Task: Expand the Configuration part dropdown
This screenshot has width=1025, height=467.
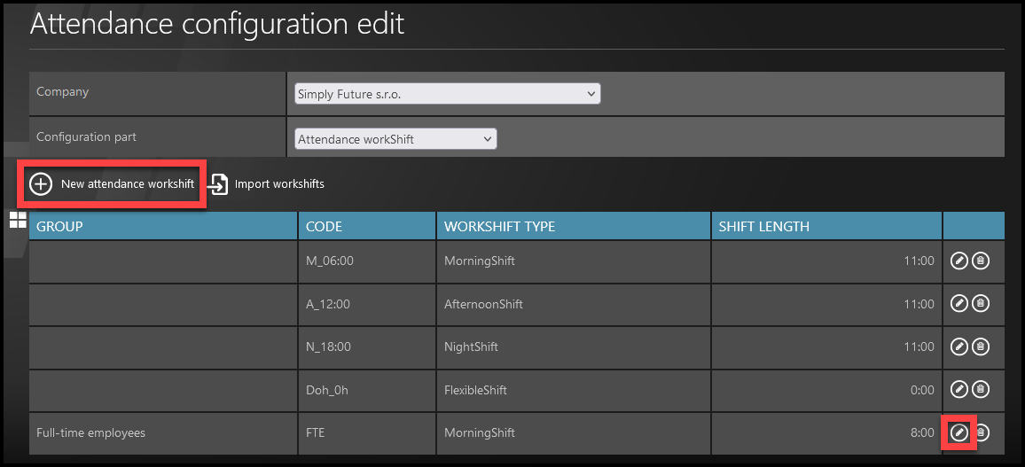Action: pos(395,139)
